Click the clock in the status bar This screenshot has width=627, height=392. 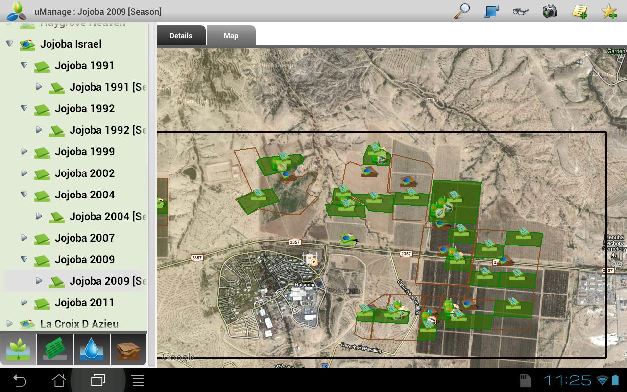tap(567, 380)
